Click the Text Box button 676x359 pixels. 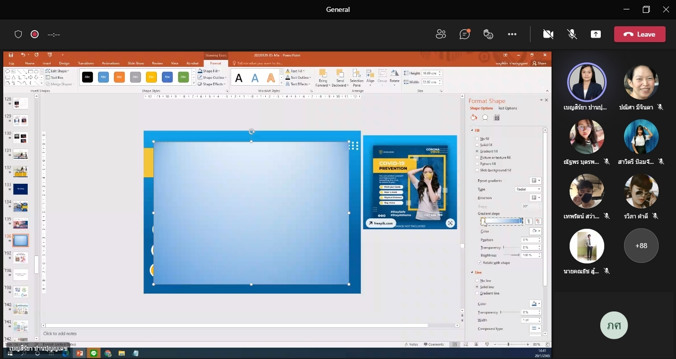point(54,78)
